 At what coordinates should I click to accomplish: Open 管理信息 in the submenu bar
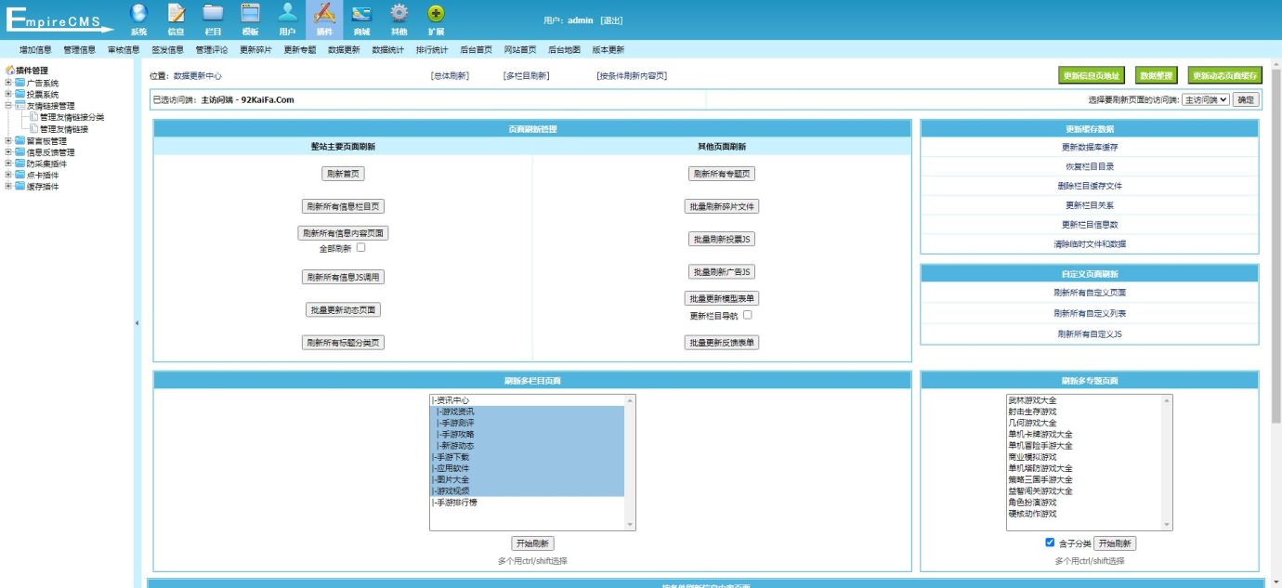tap(80, 49)
